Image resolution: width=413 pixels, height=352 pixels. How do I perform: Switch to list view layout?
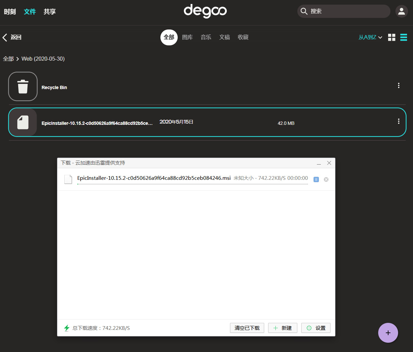404,37
